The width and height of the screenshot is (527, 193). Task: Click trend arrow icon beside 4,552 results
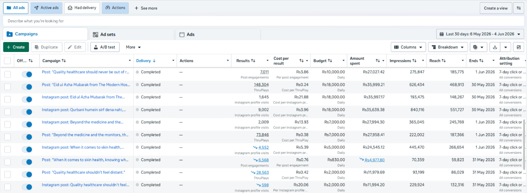coord(255,147)
